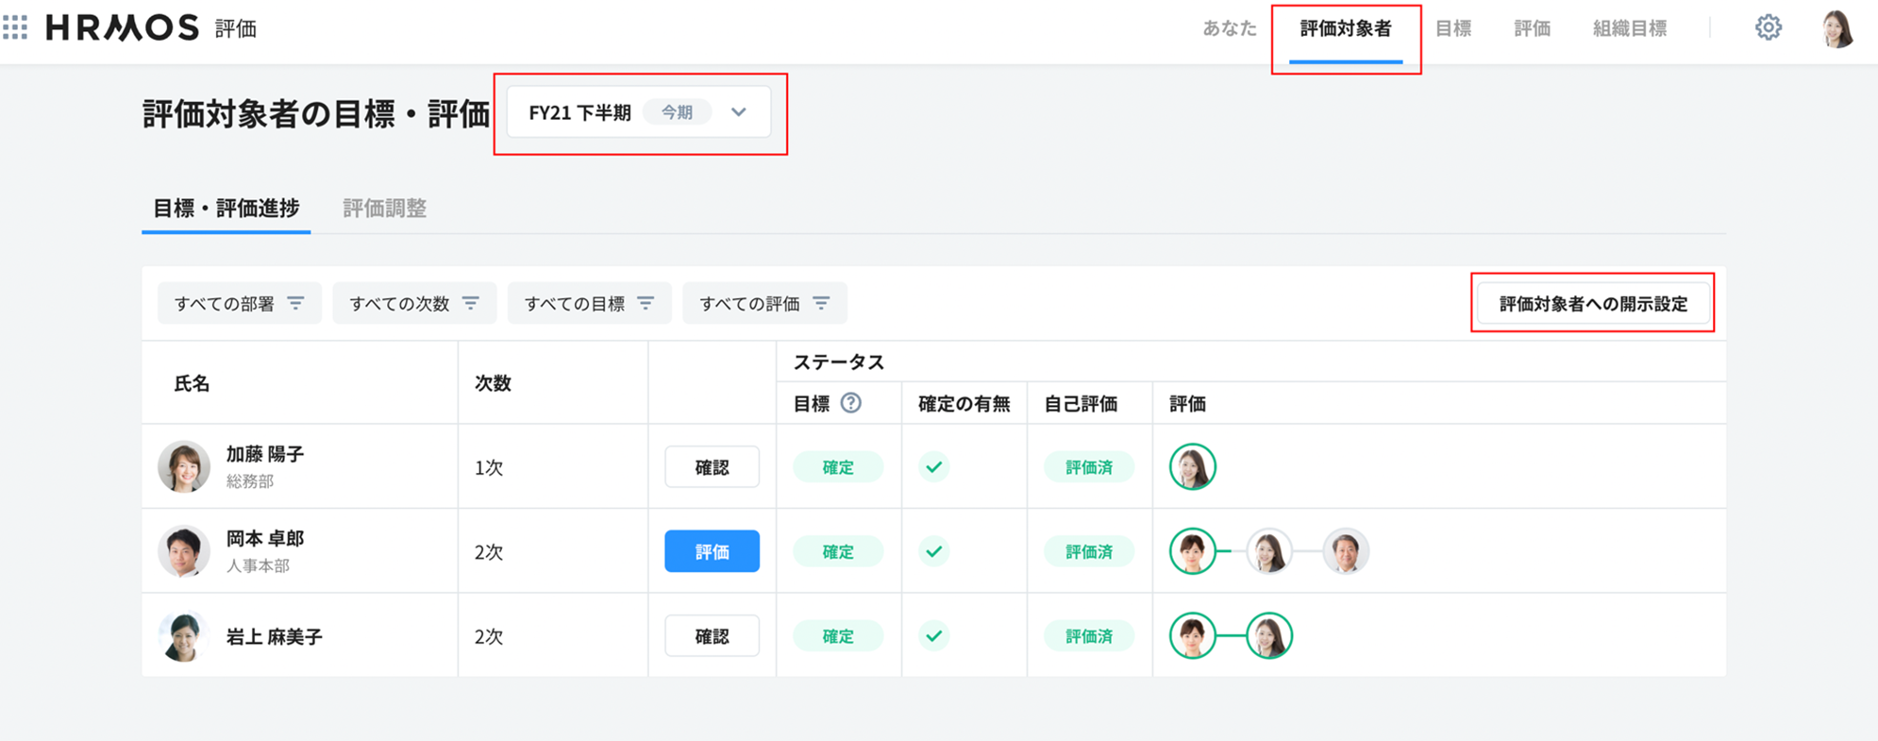Click the second evaluator avatar for 岩上 麻美子
Viewport: 1878px width, 741px height.
click(x=1268, y=636)
